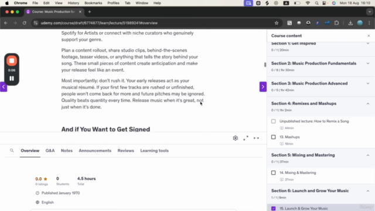The height and width of the screenshot is (211, 375).
Task: Pause the screen recording
Action: point(12,79)
